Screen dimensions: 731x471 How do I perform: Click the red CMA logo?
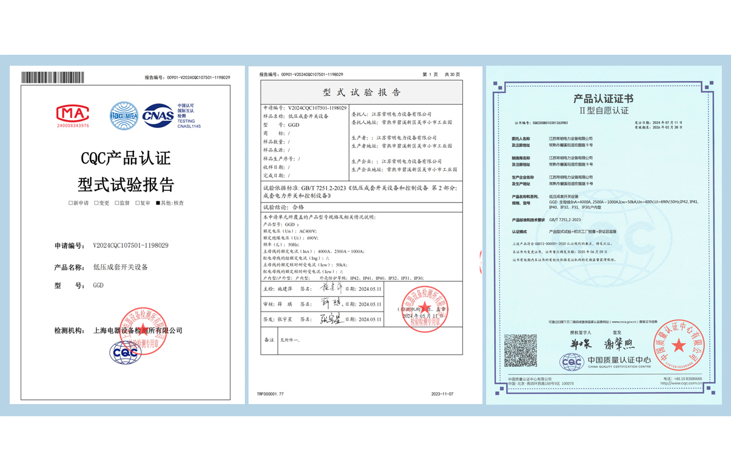[x=73, y=113]
